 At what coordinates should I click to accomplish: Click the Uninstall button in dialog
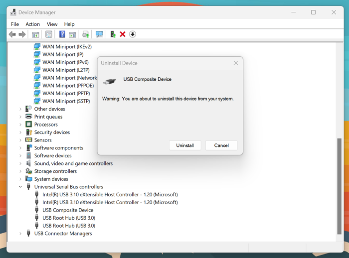185,145
